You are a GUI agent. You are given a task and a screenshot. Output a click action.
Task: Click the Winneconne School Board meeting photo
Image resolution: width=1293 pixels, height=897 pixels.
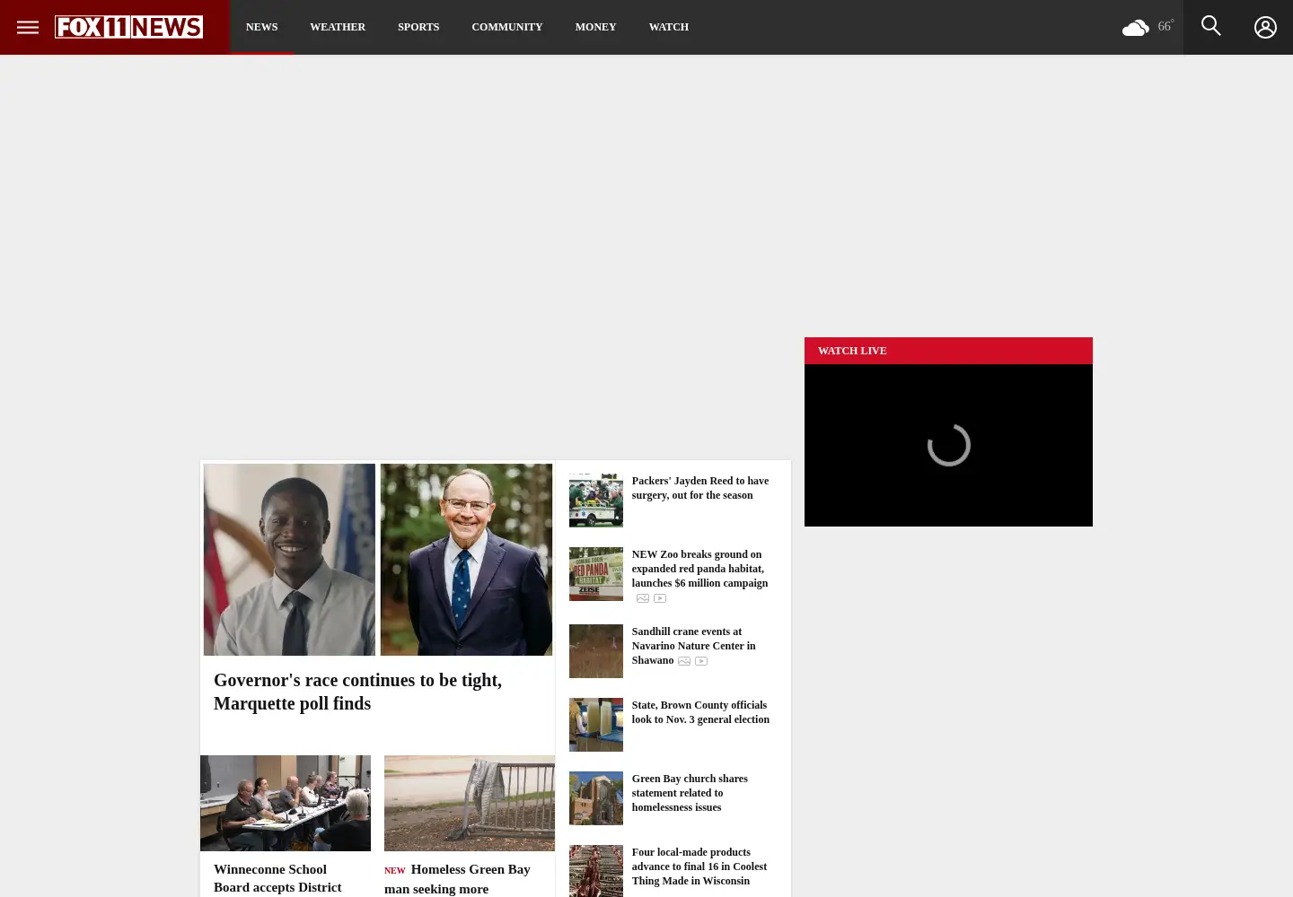click(x=286, y=803)
